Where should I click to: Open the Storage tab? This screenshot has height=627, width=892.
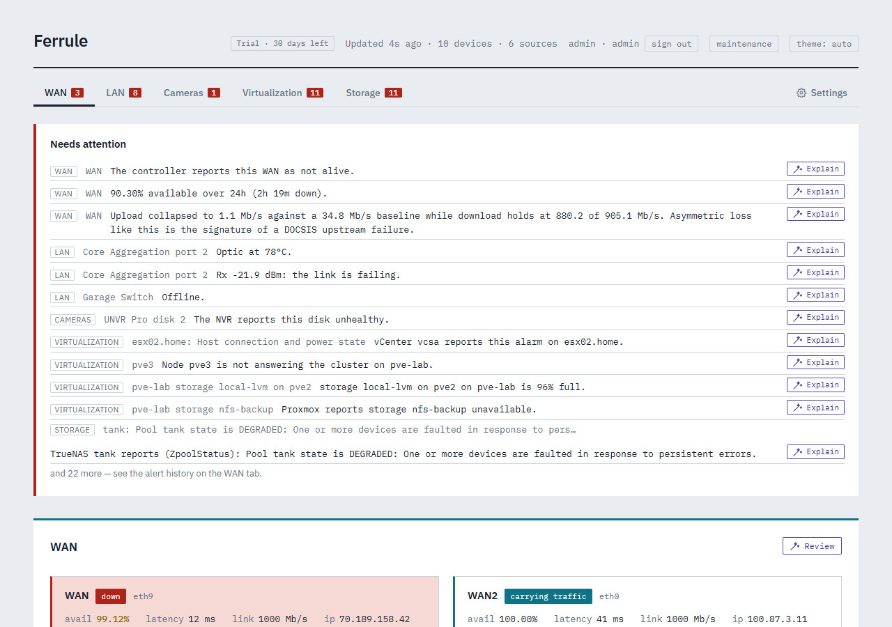point(374,93)
